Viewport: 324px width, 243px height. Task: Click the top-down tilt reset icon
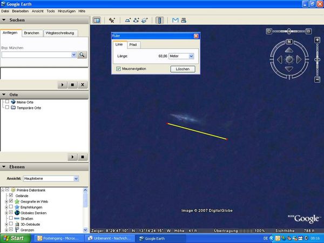[269, 31]
